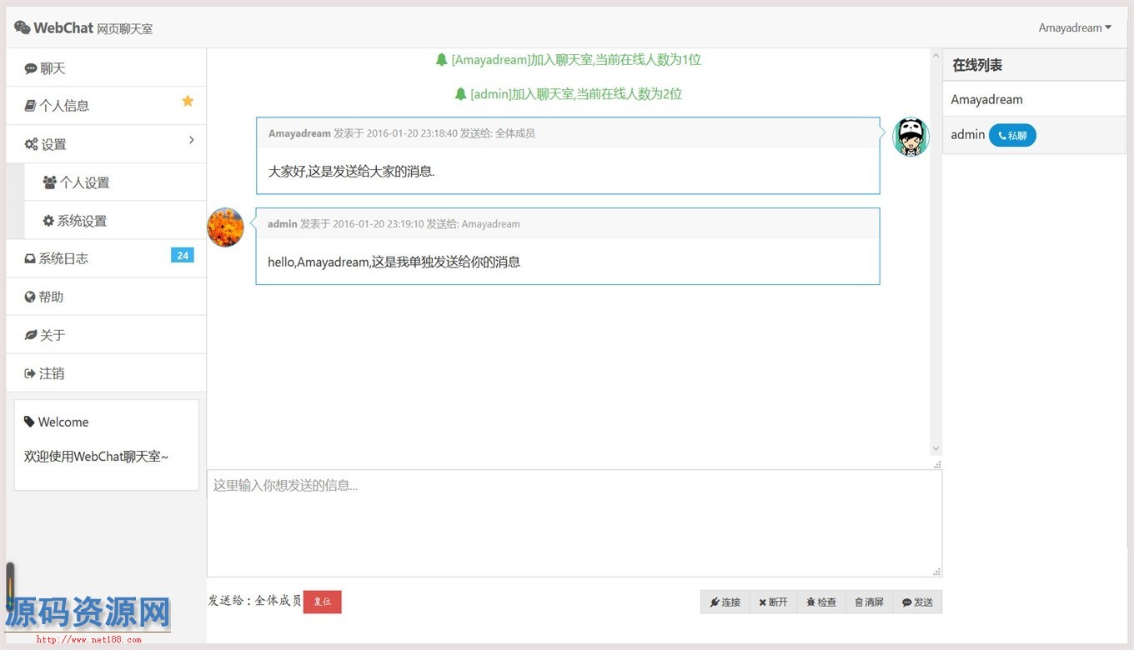Focus the message input text area
This screenshot has width=1134, height=650.
pyautogui.click(x=575, y=523)
